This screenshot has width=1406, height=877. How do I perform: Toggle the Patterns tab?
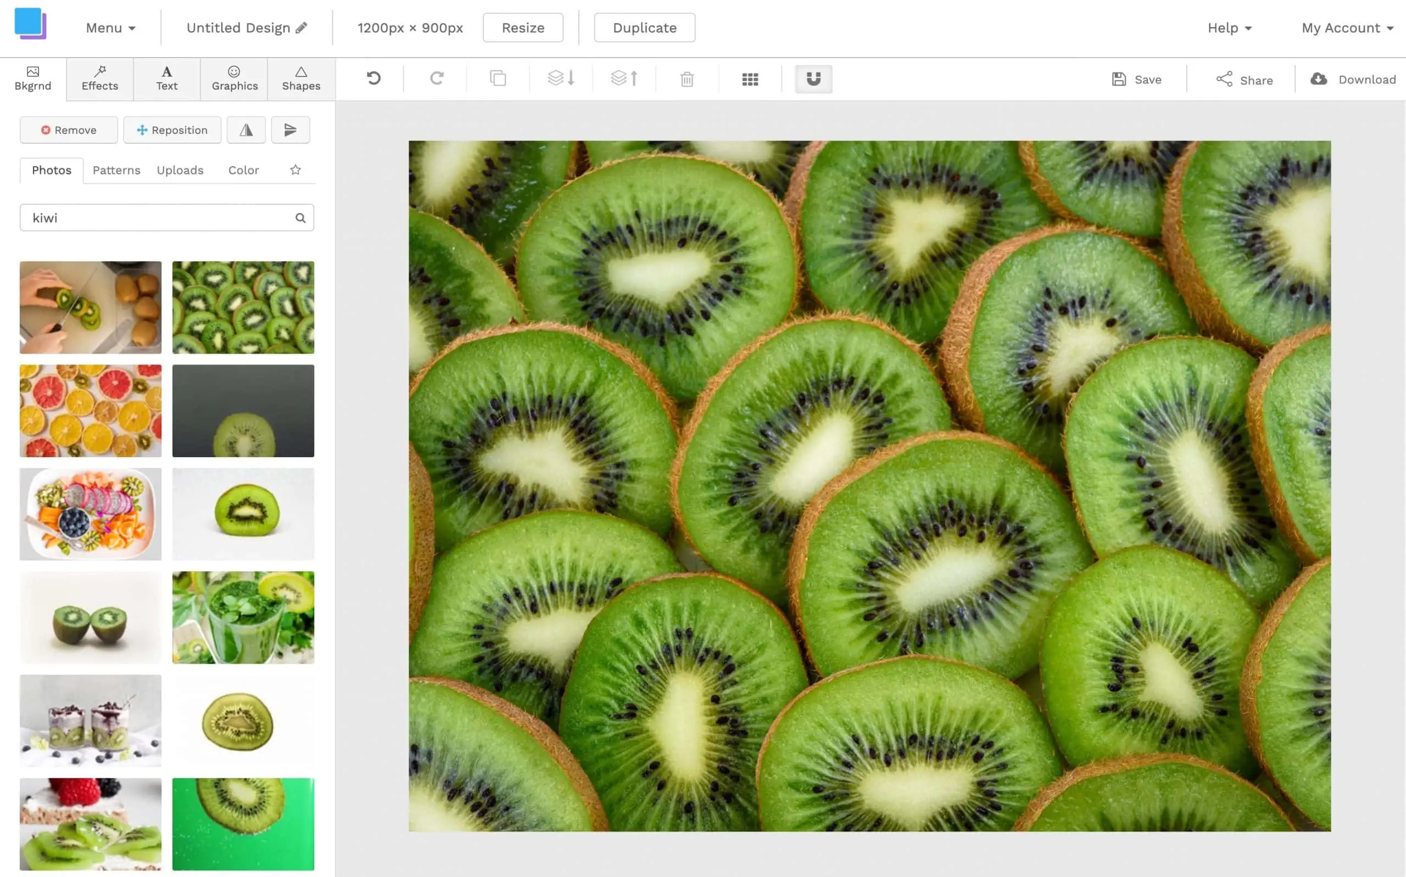click(x=116, y=170)
